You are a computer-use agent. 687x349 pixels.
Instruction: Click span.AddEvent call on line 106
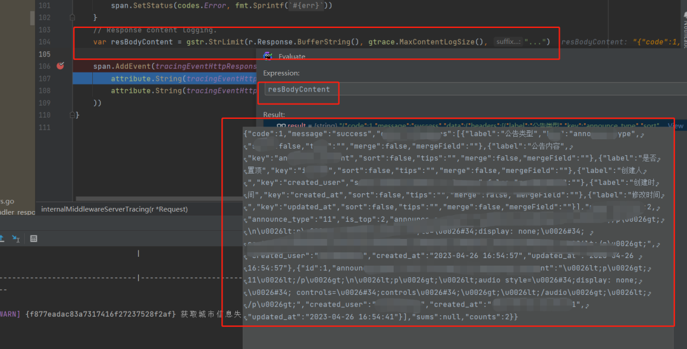(122, 66)
